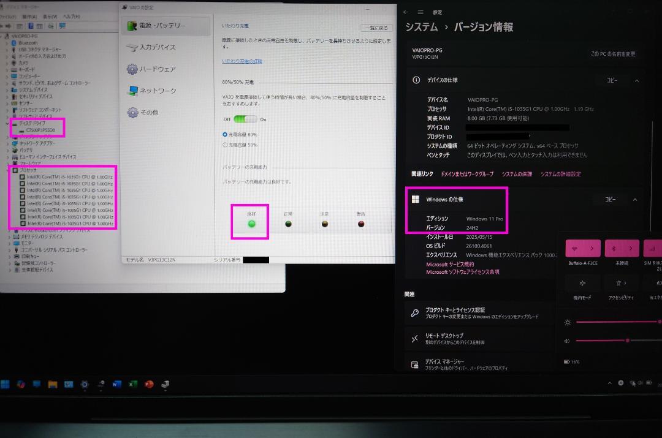Viewport: 662px width, 438px height.
Task: Adjust the volume slider in quick settings
Action: tap(618, 341)
